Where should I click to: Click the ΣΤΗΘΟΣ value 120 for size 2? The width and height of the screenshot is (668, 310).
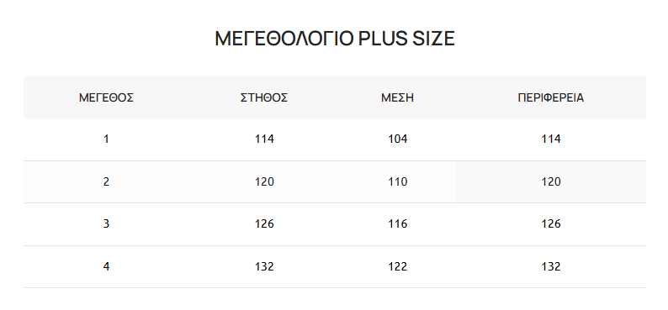coord(264,181)
